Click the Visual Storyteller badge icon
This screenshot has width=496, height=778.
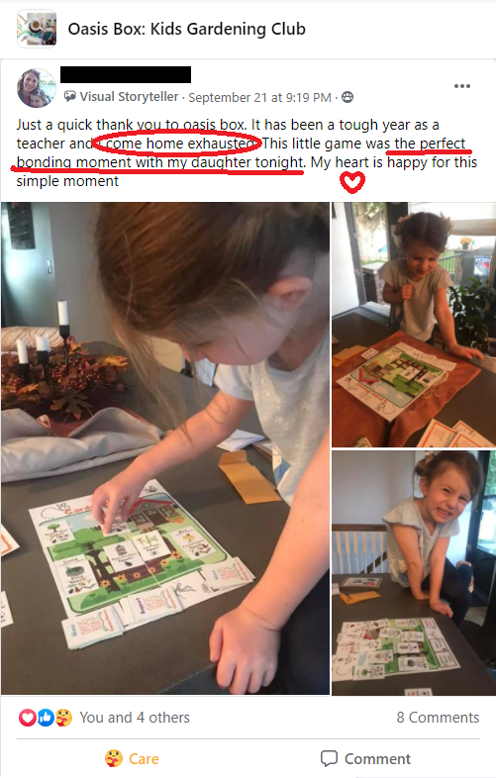tap(70, 96)
